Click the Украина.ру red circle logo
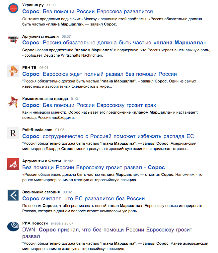This screenshot has width=218, height=253. point(13,8)
